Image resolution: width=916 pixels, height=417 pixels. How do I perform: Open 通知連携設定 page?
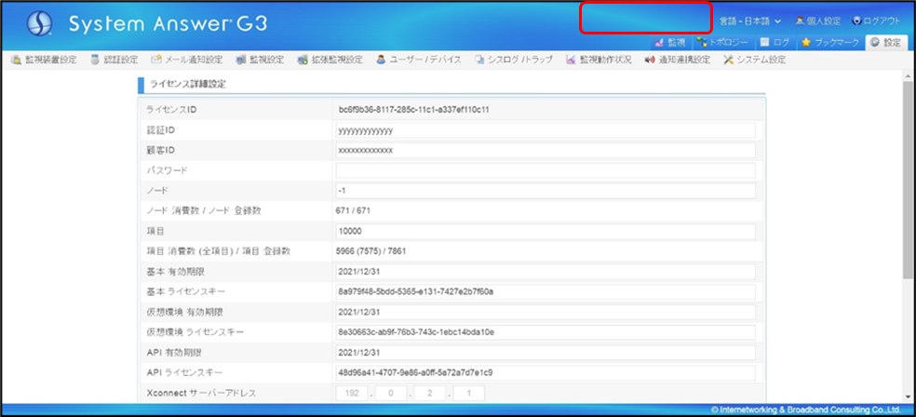tap(677, 60)
